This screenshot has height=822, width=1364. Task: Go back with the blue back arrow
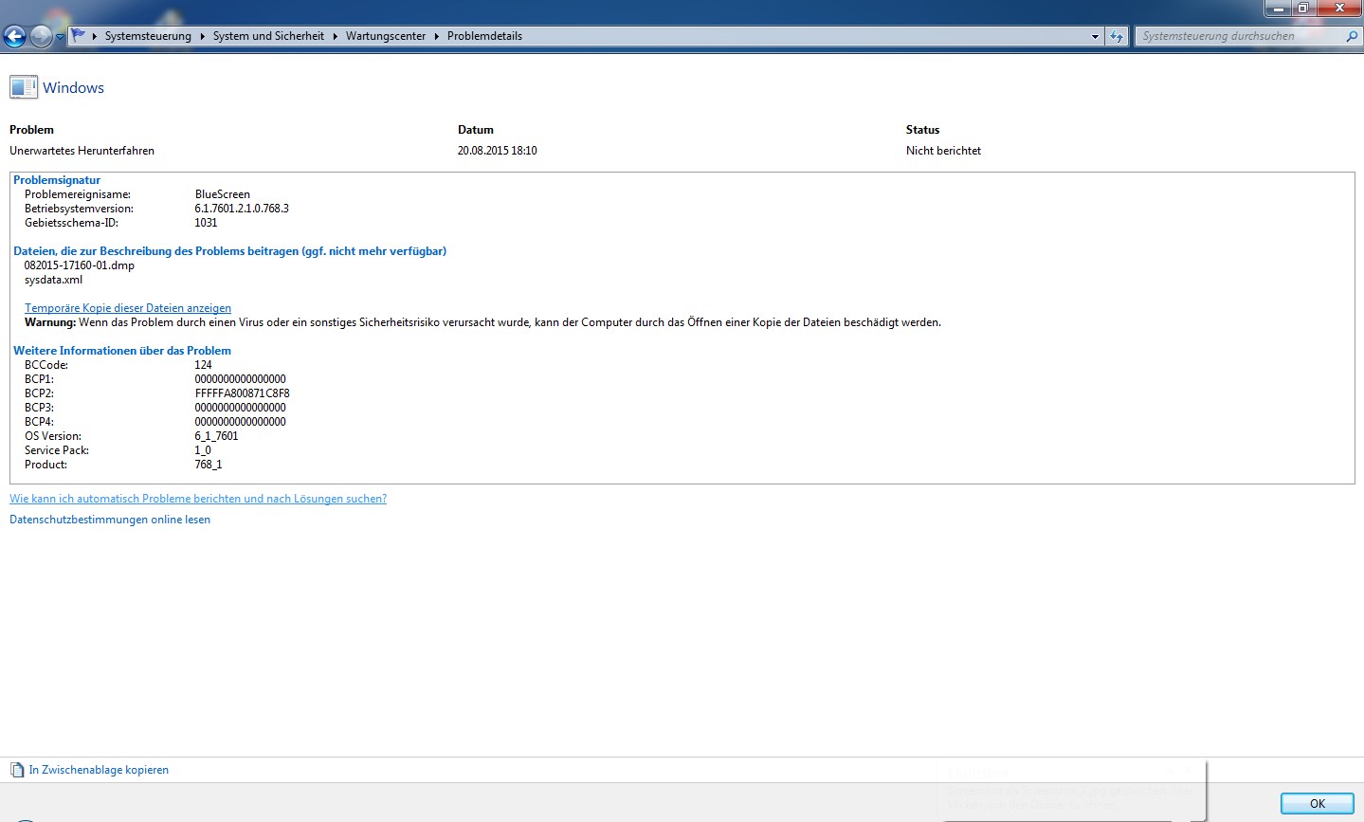point(15,37)
